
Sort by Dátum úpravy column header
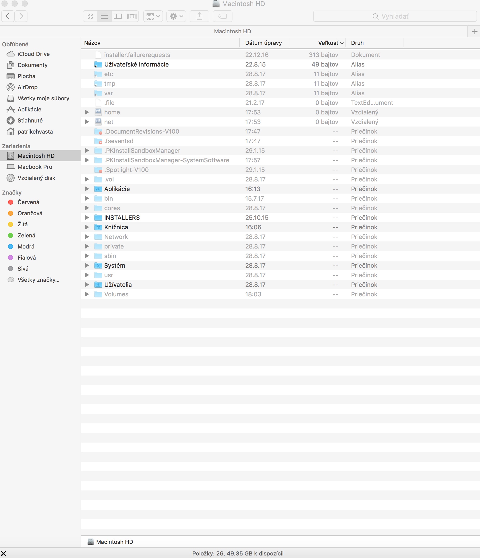(264, 43)
